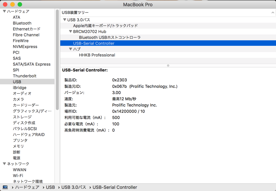Collapse the ハードウェア section in the sidebar
Image resolution: width=276 pixels, height=191 pixels.
[x=4, y=11]
